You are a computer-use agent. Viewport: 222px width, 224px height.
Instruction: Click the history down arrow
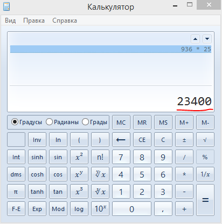[x=207, y=39]
